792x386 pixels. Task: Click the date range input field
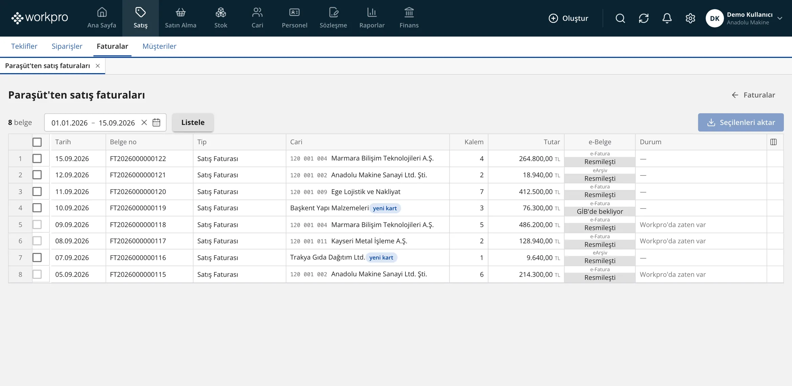[x=105, y=122]
